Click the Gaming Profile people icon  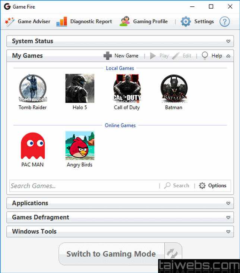tap(125, 21)
